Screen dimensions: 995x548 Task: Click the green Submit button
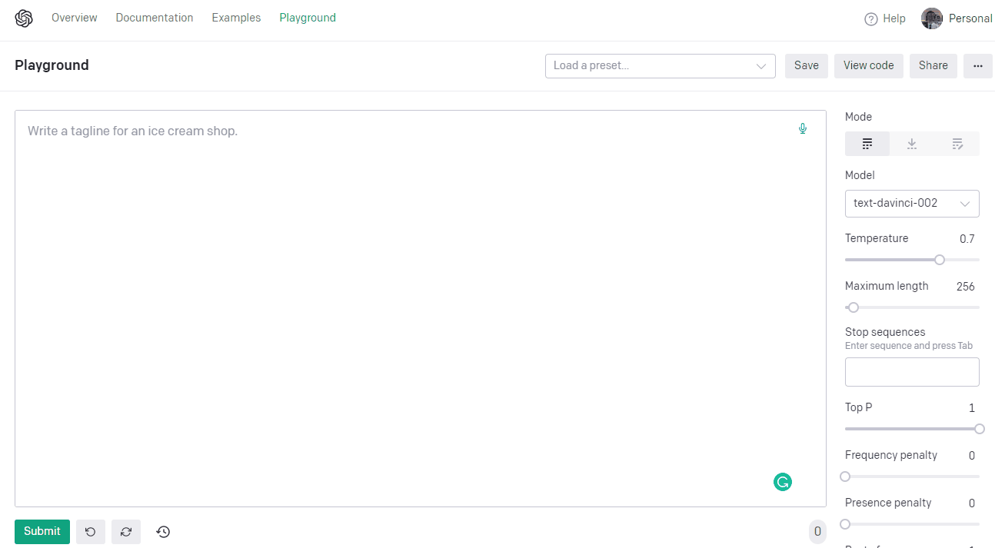42,532
